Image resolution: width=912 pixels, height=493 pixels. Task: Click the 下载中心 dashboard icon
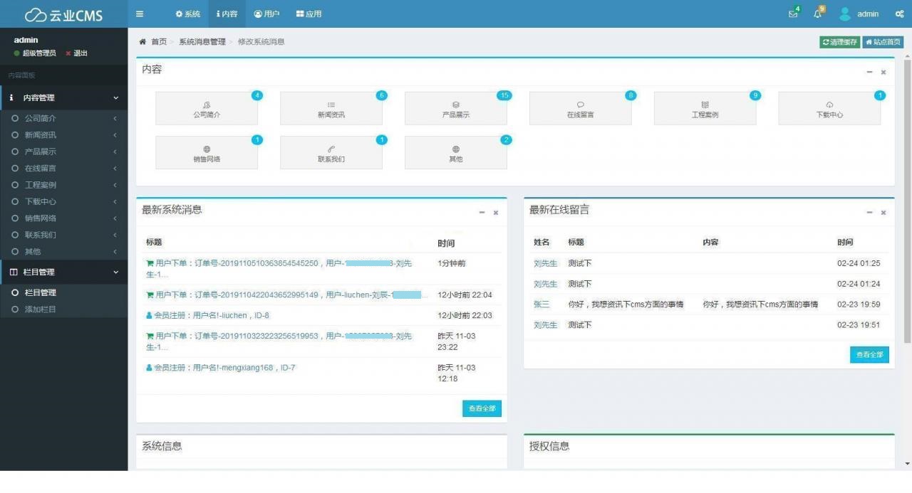coord(829,108)
